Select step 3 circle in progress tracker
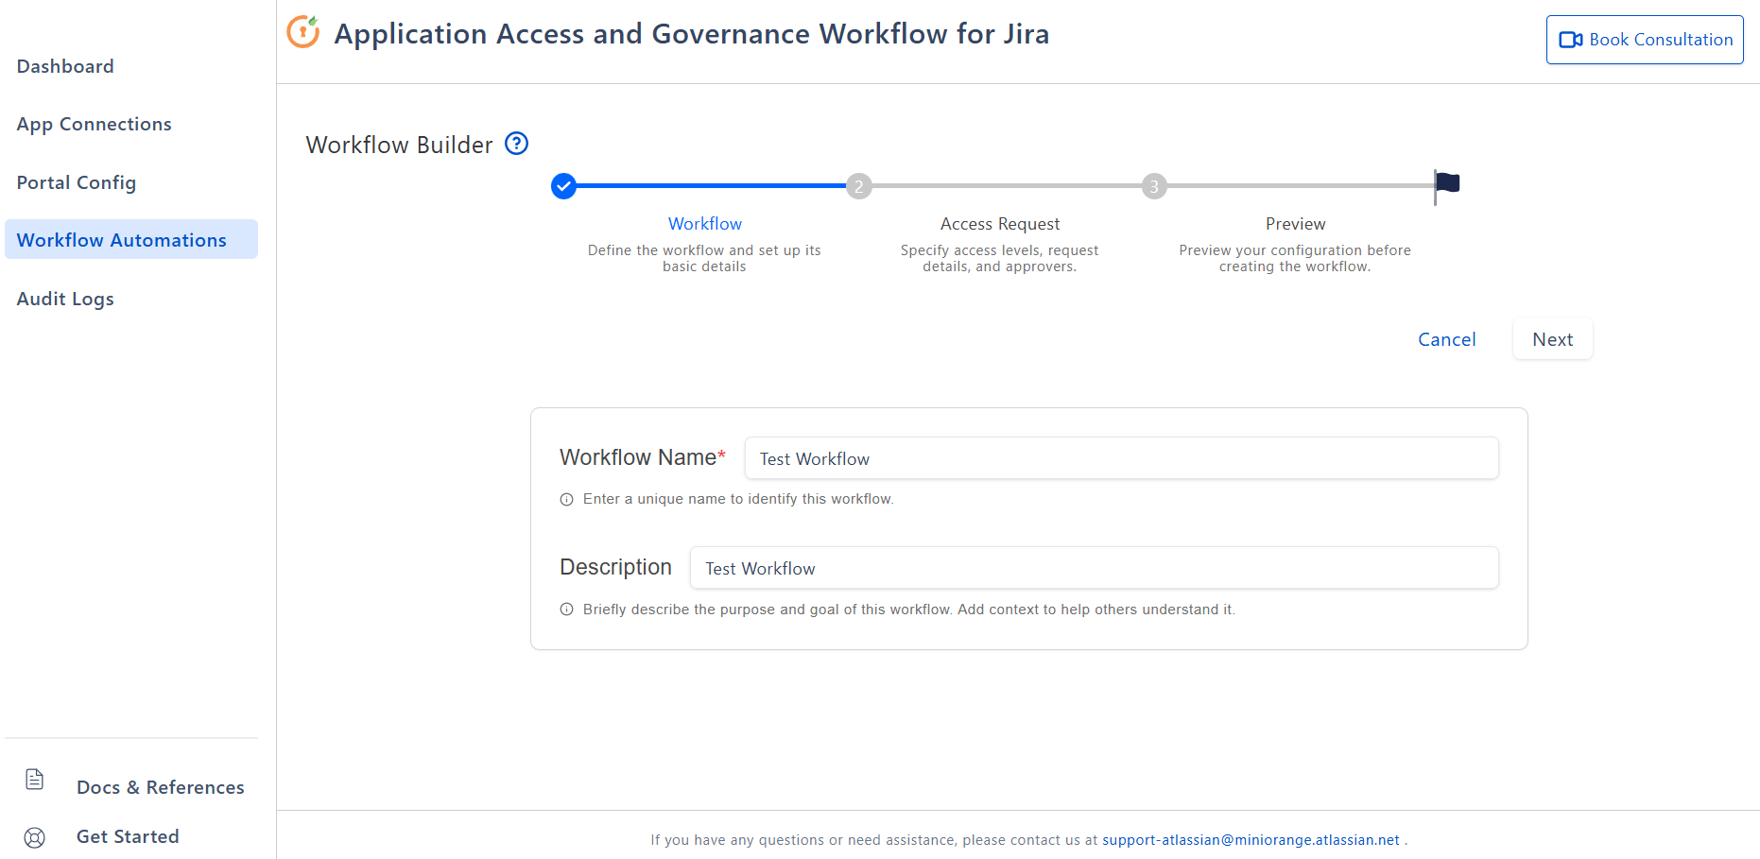This screenshot has width=1760, height=859. point(1153,186)
